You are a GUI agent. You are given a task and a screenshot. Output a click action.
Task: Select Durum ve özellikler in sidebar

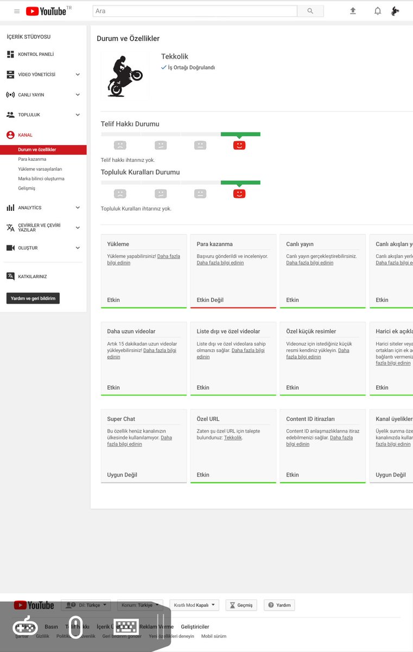coord(43,149)
